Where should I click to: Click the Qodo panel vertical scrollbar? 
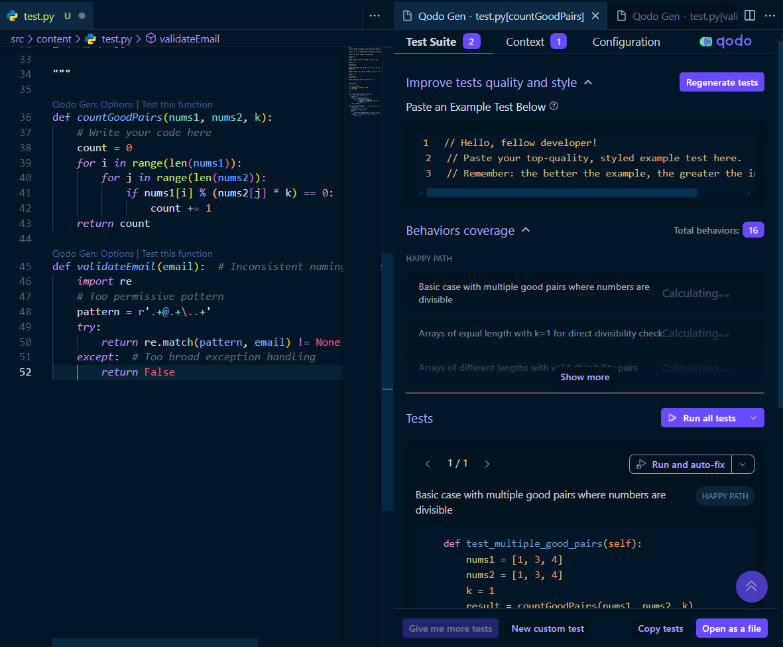coord(780,225)
